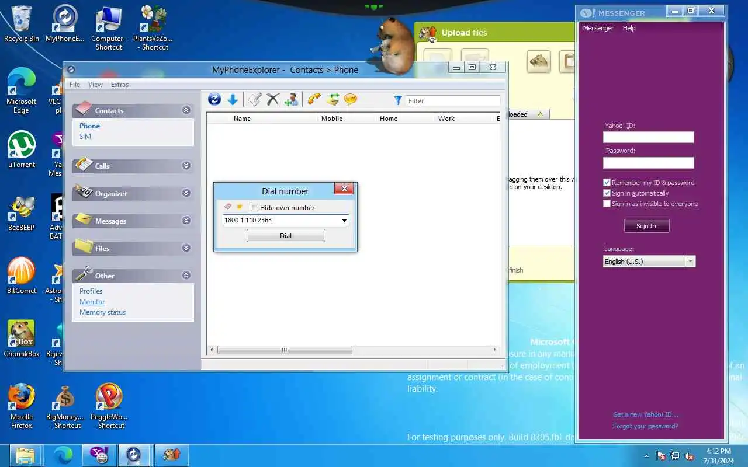Click the blue down-arrow download icon
Screen dimensions: 748x467
point(233,100)
